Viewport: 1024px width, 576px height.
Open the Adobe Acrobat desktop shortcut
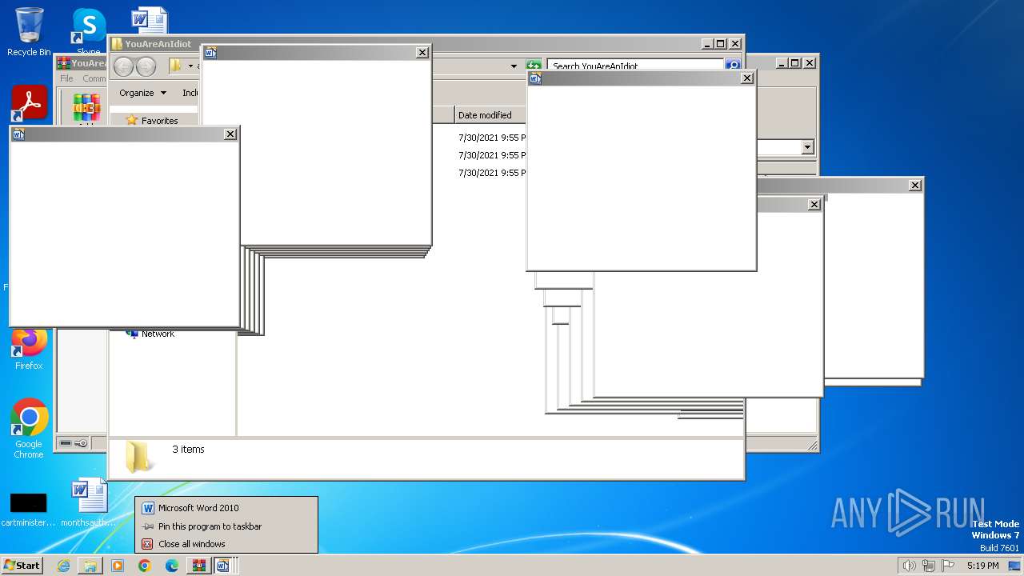coord(30,102)
